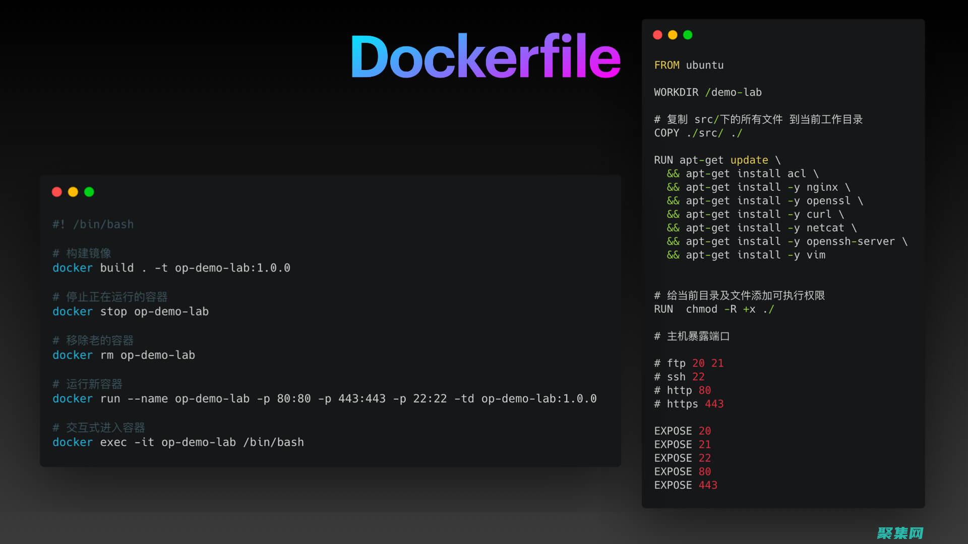The width and height of the screenshot is (968, 544).
Task: Click the docker exec -it command
Action: point(178,442)
